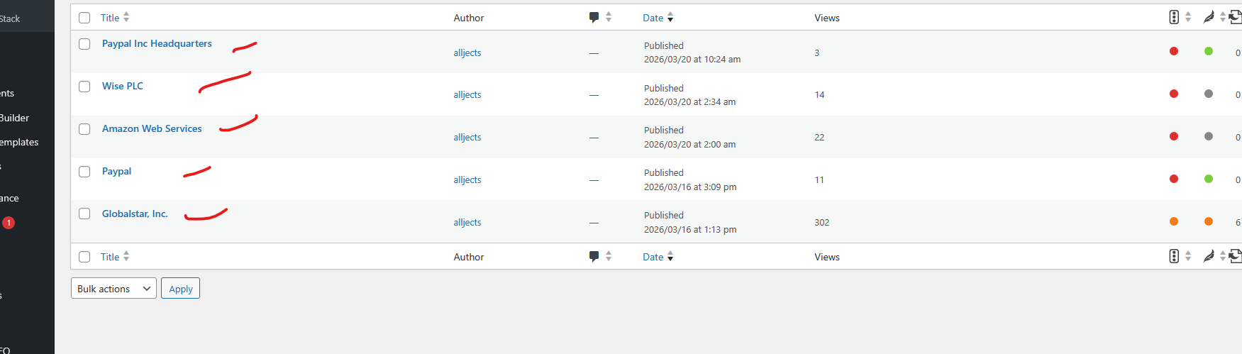Select the Amazon Web Services row checkbox
The image size is (1242, 354).
(84, 129)
